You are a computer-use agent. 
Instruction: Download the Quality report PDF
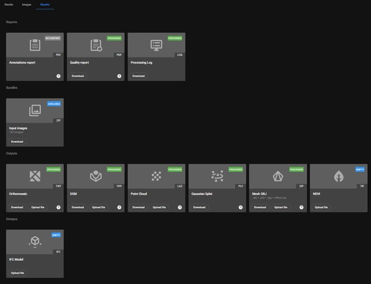click(78, 76)
